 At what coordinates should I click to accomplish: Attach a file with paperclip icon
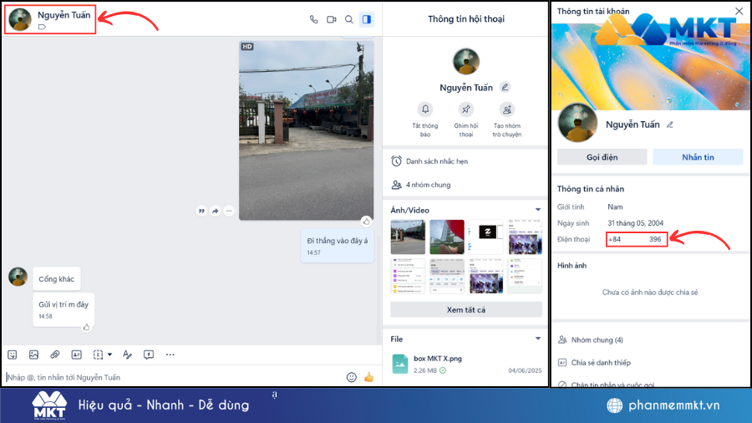coord(54,355)
